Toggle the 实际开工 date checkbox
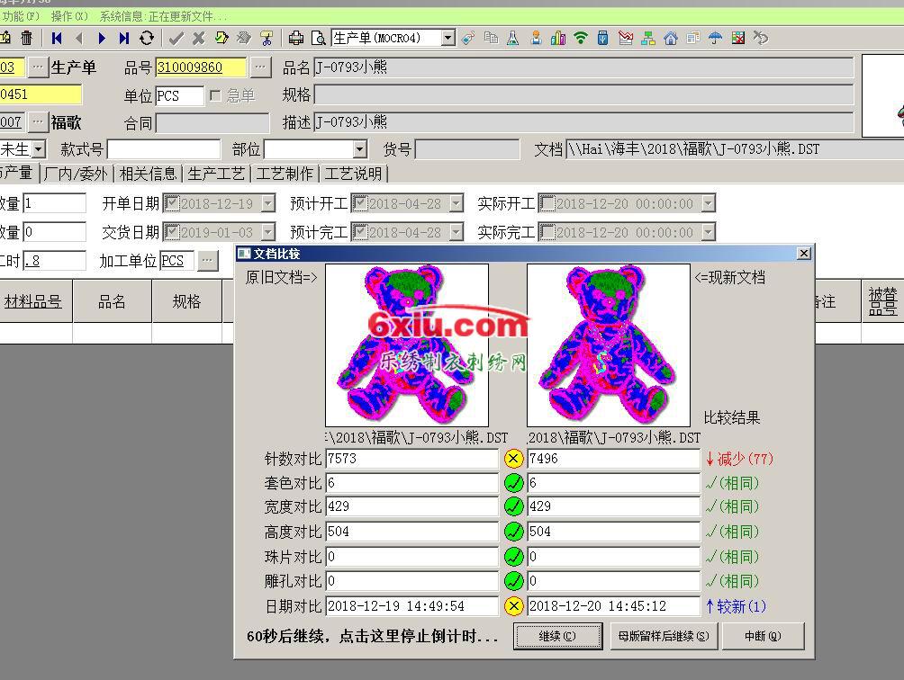 click(547, 204)
